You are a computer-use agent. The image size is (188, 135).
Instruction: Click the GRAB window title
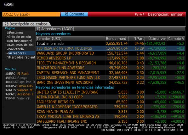[9, 4]
